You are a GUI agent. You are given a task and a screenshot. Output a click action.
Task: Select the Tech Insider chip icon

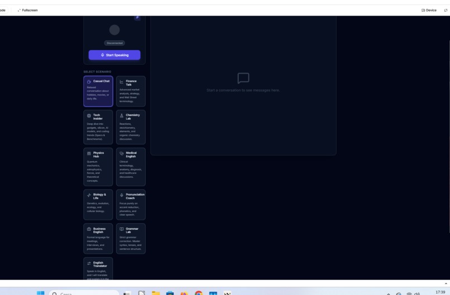[89, 115]
